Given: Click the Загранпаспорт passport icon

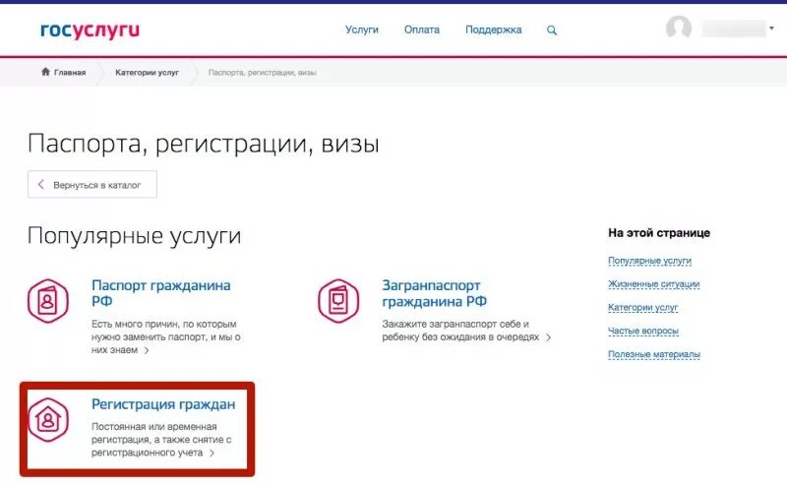Looking at the screenshot, I should (x=338, y=301).
